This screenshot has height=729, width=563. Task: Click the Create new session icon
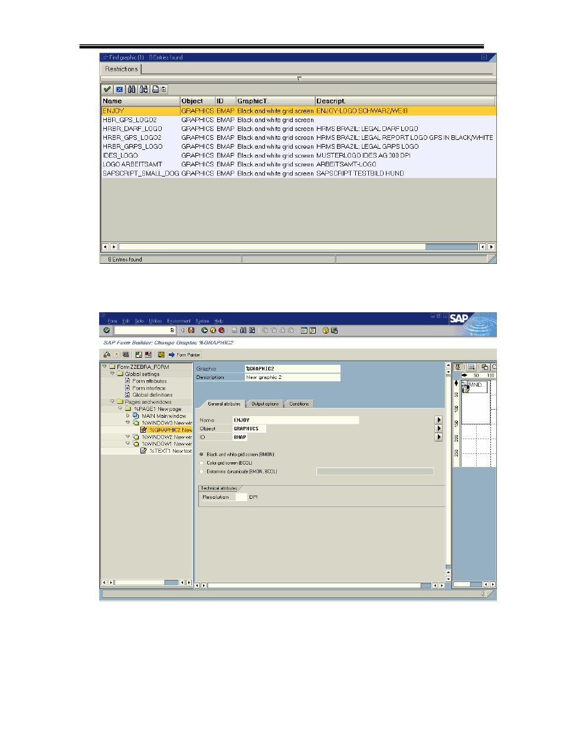coord(304,331)
